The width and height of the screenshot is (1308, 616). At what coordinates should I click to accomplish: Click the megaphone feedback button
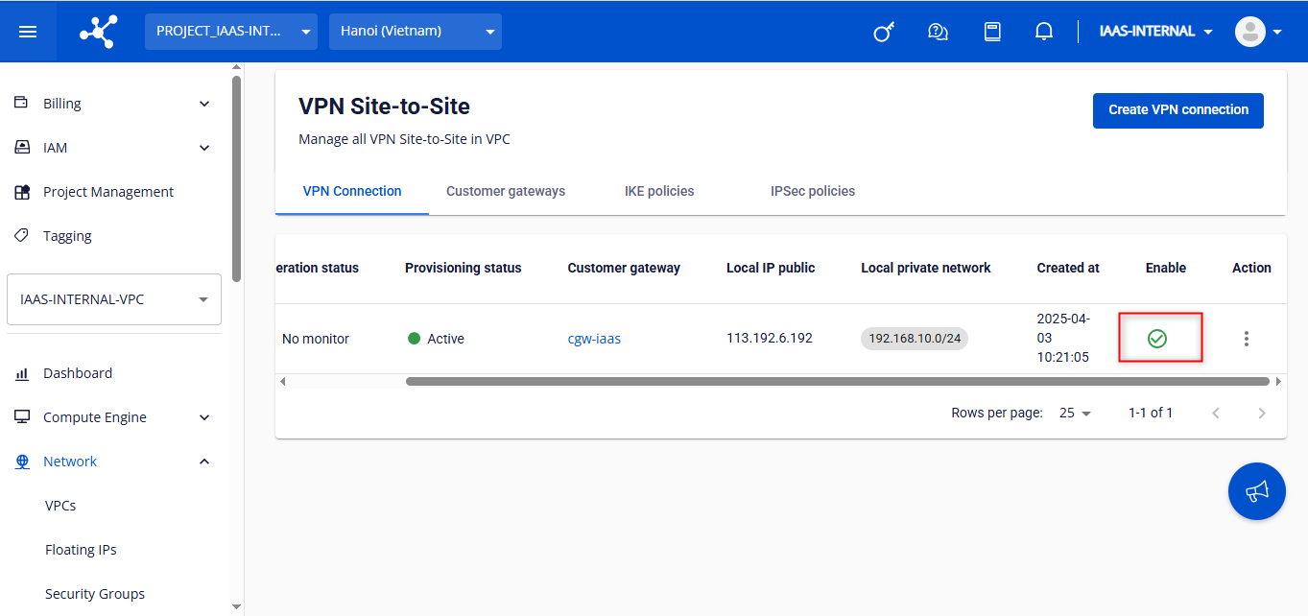pos(1256,491)
